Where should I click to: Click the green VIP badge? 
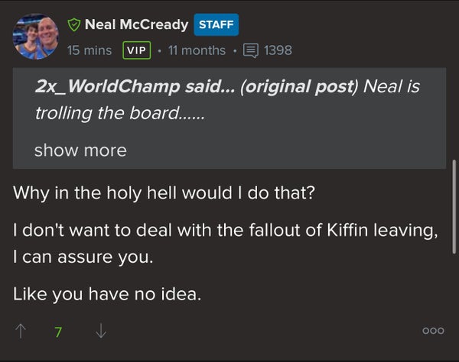coord(136,50)
